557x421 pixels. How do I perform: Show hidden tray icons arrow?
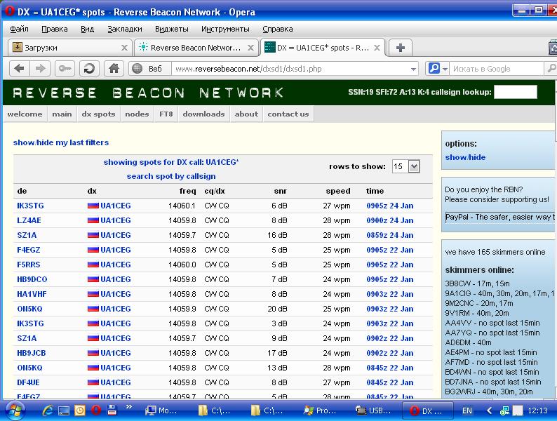[490, 410]
